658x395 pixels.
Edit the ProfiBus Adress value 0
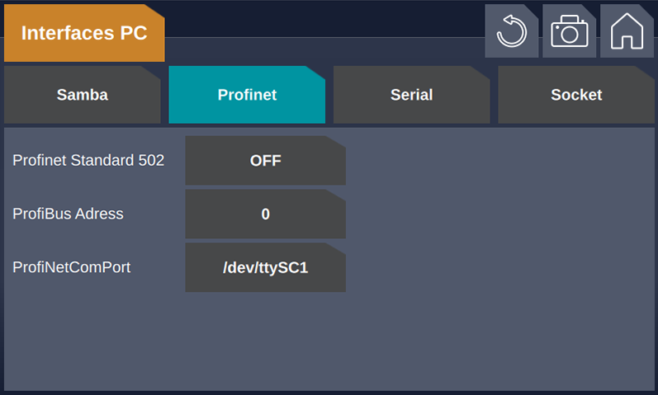coord(266,214)
